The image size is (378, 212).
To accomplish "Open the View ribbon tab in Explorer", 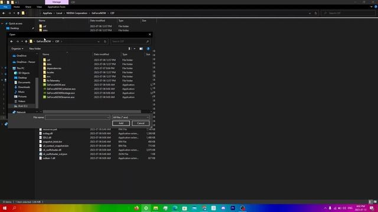I will pyautogui.click(x=39, y=7).
